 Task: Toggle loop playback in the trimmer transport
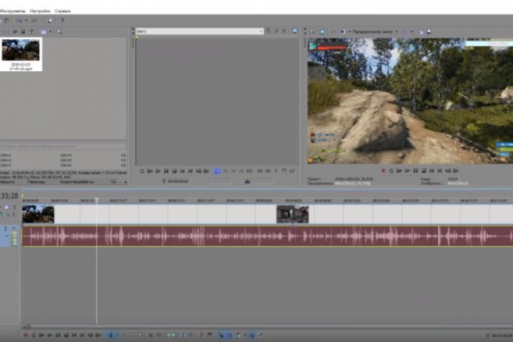pyautogui.click(x=142, y=171)
